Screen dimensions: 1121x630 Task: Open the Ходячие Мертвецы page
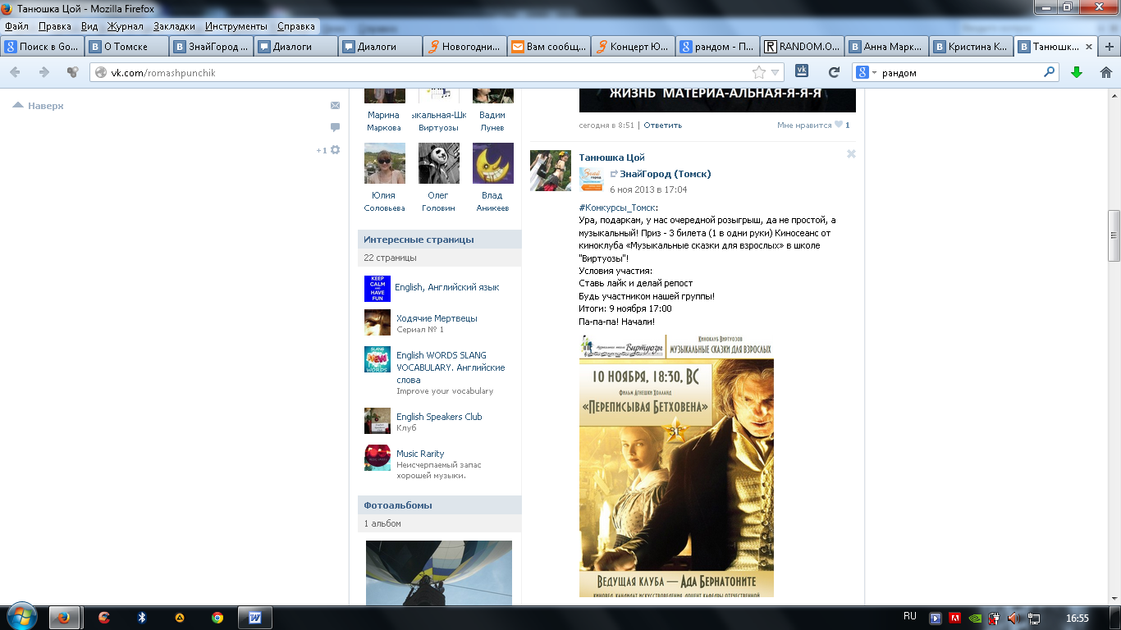click(437, 318)
